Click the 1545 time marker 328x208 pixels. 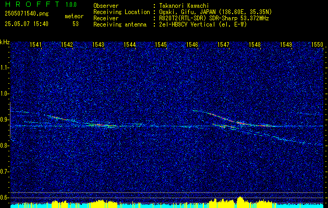click(x=161, y=45)
